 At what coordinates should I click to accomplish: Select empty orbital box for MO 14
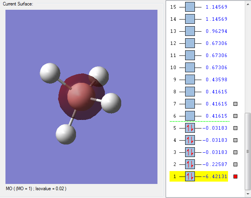(x=190, y=19)
